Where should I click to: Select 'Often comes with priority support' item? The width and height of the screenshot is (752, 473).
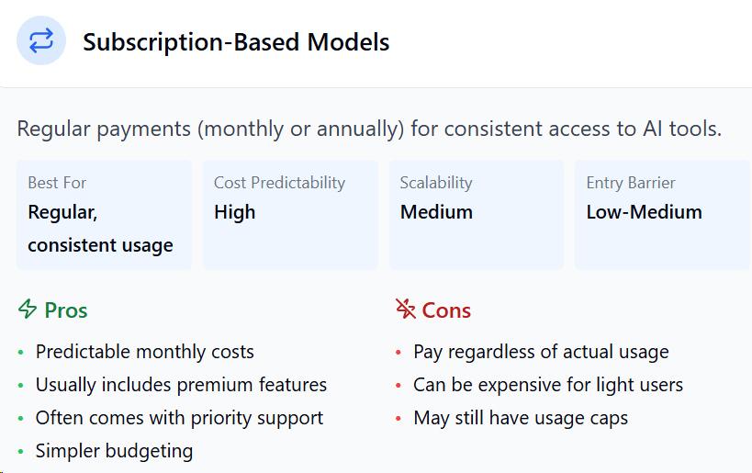179,418
